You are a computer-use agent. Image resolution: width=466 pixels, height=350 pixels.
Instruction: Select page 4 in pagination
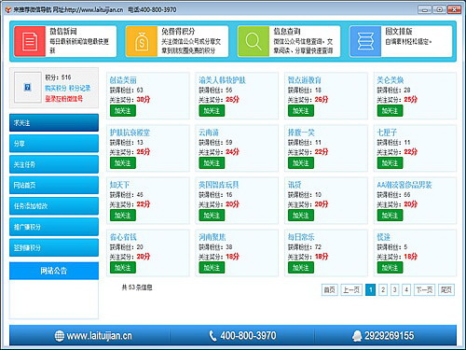pos(406,290)
